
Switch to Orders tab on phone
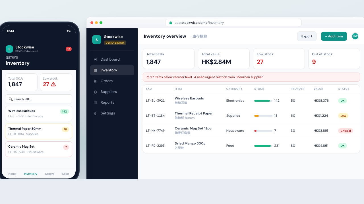(50, 174)
